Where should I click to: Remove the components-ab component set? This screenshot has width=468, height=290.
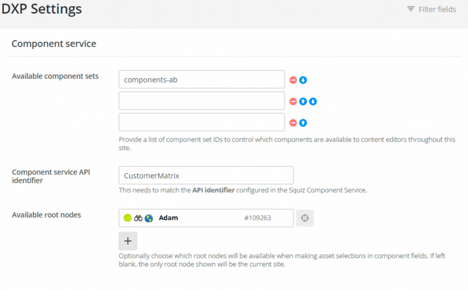click(x=293, y=80)
